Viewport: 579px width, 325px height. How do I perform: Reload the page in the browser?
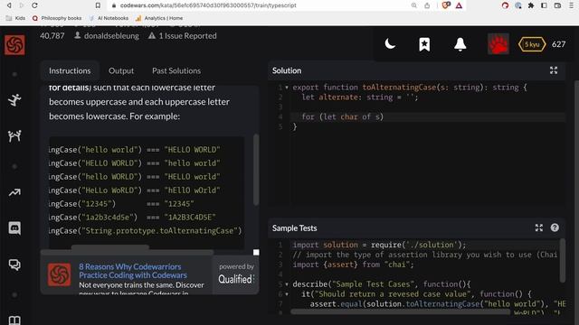34,5
